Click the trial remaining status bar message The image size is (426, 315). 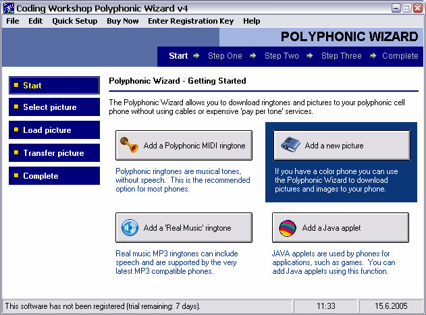103,306
